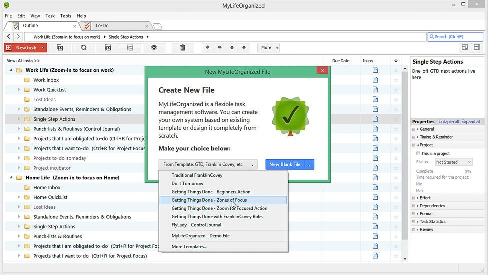Choose Traditional FranklinCovey template
This screenshot has width=488, height=275.
(223, 175)
